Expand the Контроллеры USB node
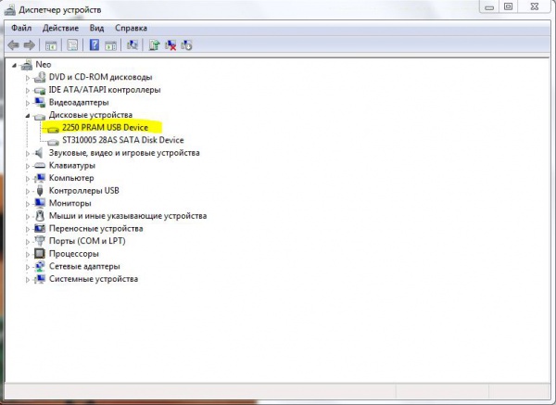556x405 pixels. [27, 191]
